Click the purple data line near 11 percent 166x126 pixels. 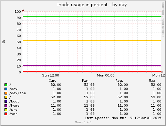tap(92, 65)
